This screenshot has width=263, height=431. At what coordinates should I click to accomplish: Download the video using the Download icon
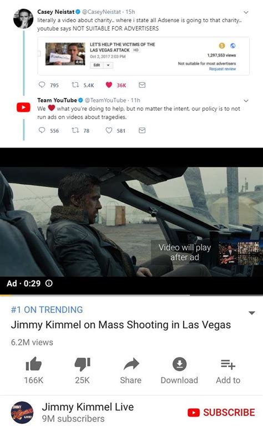(x=179, y=364)
